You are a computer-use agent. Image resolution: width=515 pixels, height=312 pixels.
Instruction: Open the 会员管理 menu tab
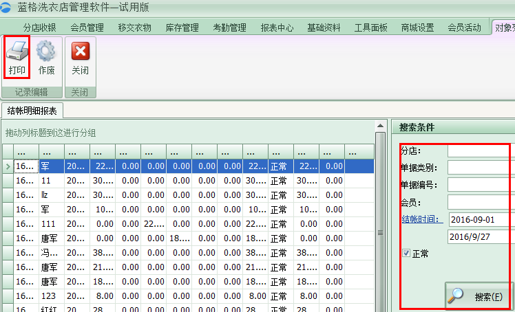click(87, 28)
